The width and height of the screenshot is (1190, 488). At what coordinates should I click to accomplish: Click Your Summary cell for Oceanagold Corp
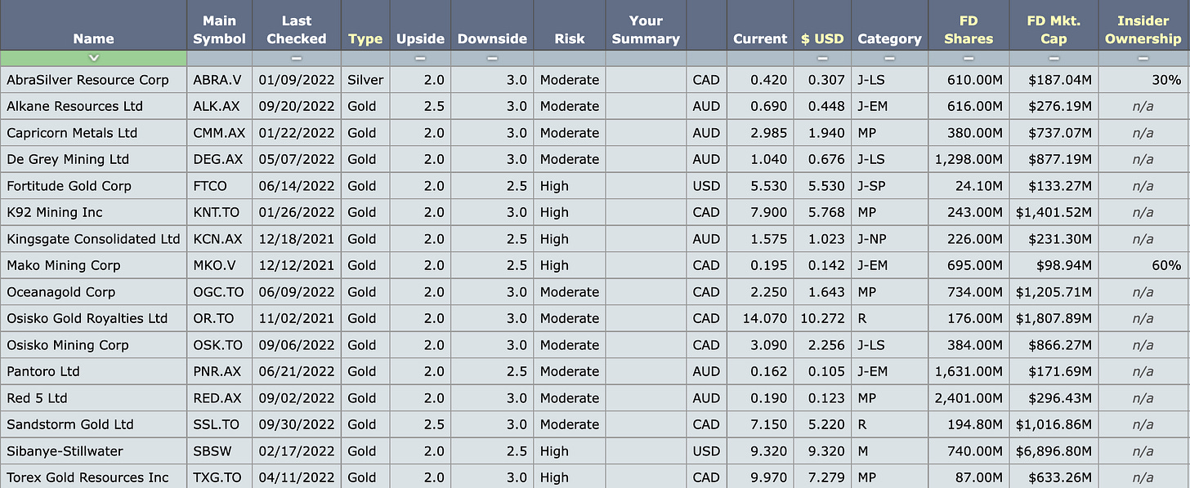pos(646,292)
